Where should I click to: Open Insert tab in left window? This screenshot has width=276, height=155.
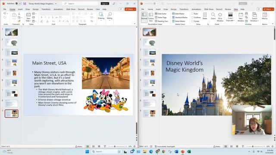(x=20, y=9)
